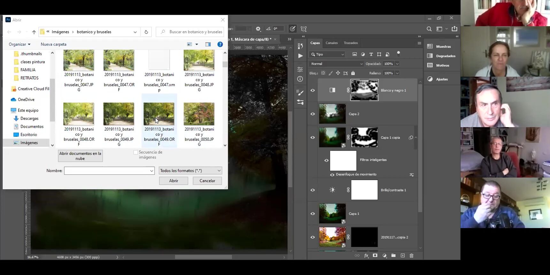
Task: Open the Tipo layer filter dropdown
Action: (x=327, y=54)
